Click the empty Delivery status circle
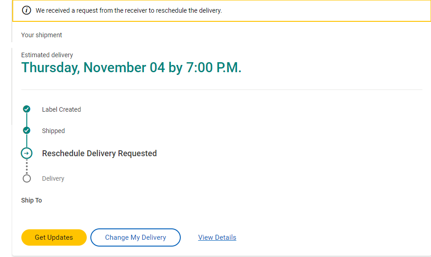Image resolution: width=431 pixels, height=257 pixels. [x=27, y=178]
